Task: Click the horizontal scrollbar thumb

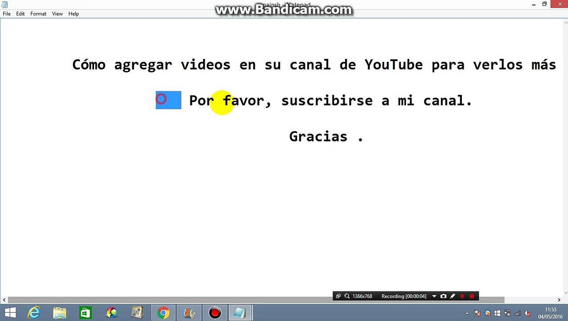Action: click(256, 300)
